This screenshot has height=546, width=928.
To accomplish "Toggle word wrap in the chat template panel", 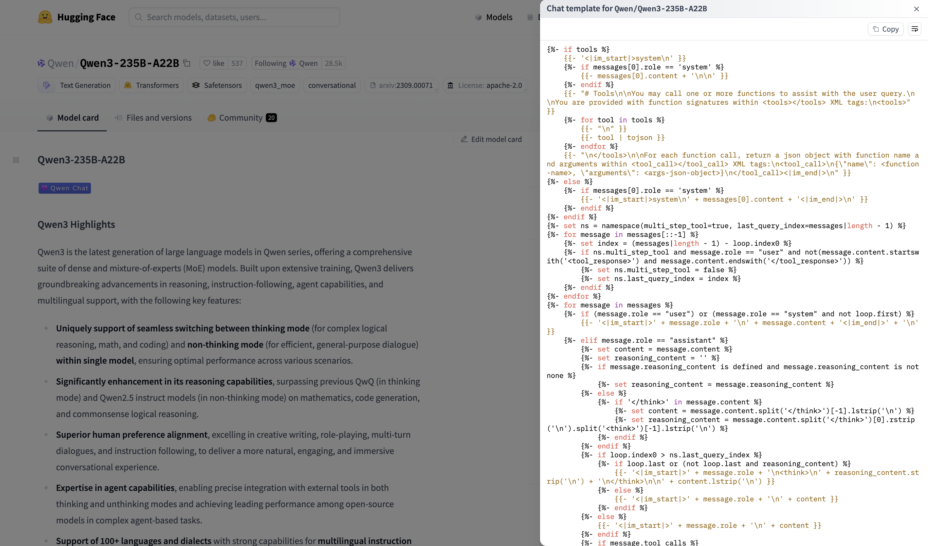I will tap(914, 29).
